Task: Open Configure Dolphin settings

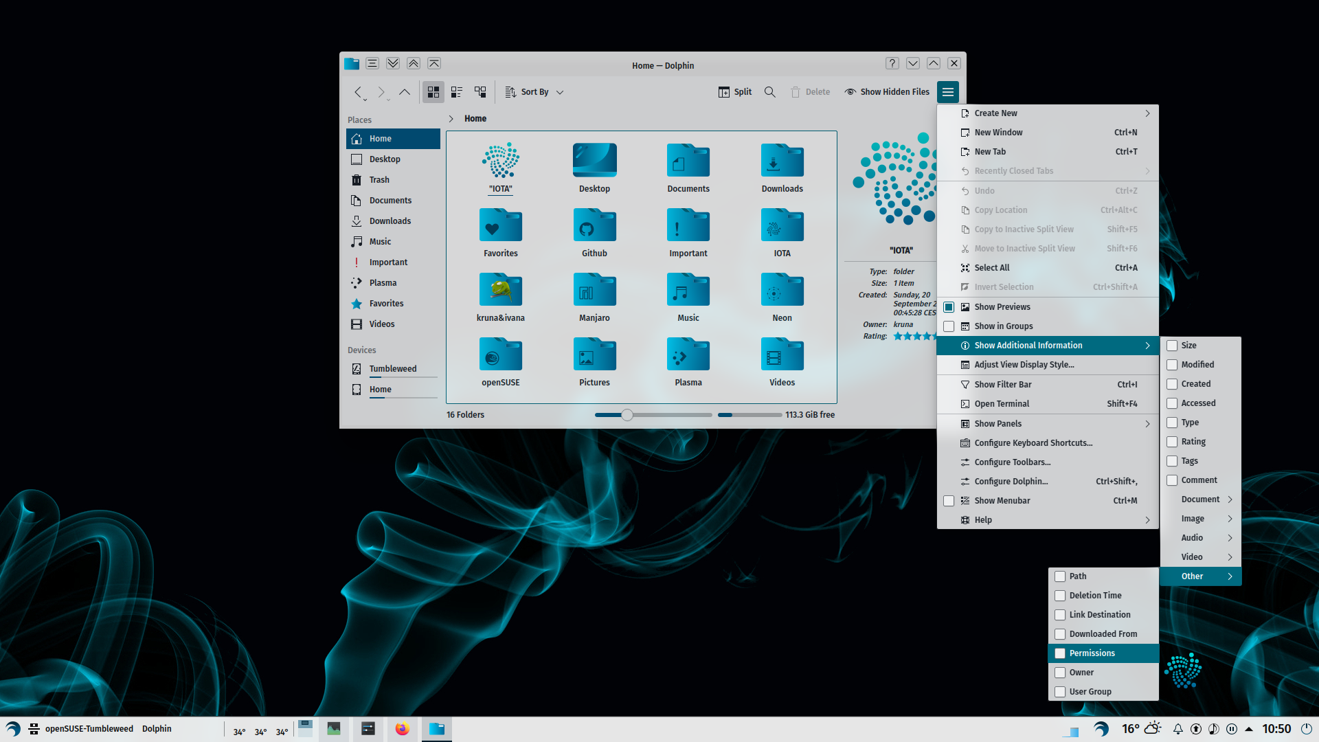Action: coord(1048,482)
